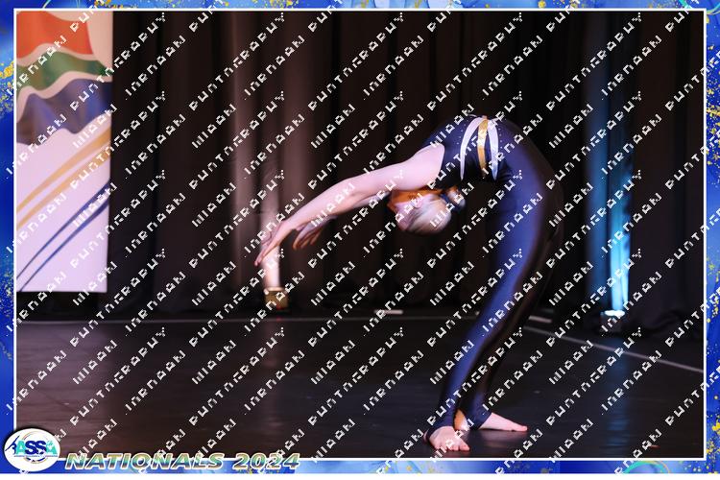
Task: Click the blue decorative photo border
Action: pyautogui.click(x=711, y=240)
